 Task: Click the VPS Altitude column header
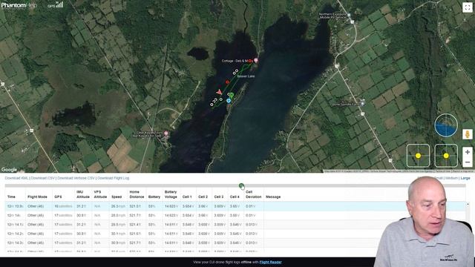click(x=100, y=194)
